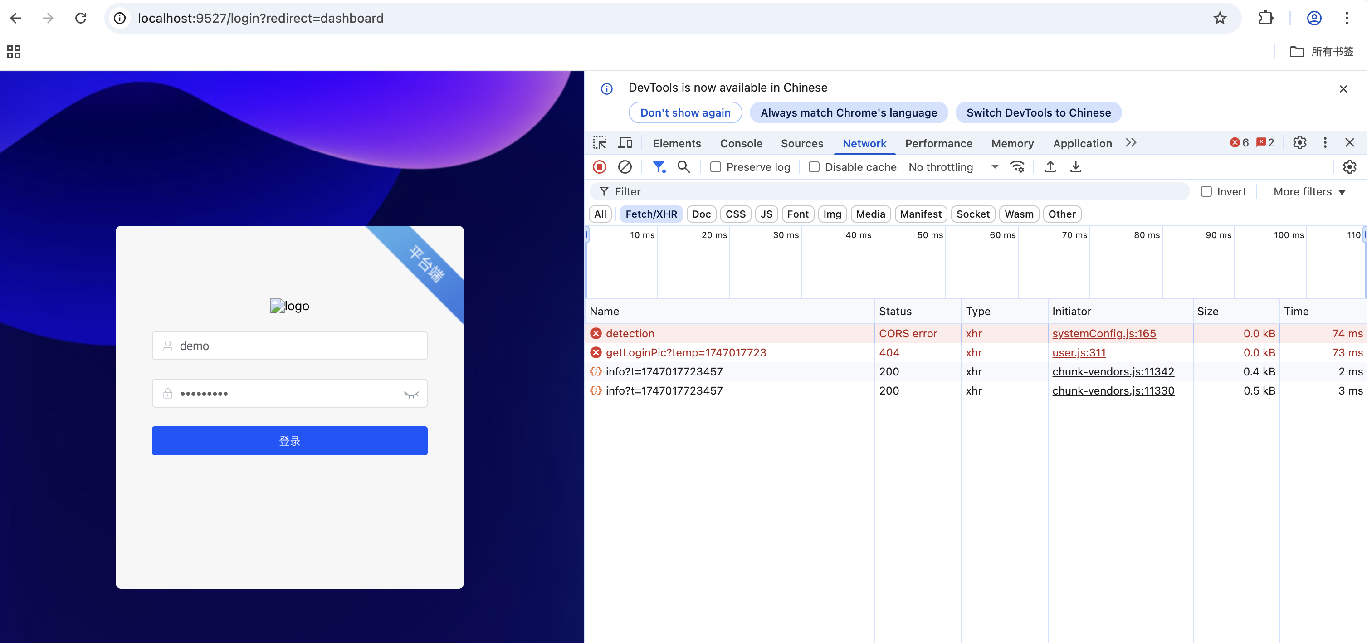Screen dimensions: 1367x643
Task: Click the issues badge showing 2
Action: coord(1266,143)
